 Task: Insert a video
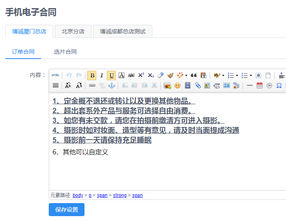(188, 85)
